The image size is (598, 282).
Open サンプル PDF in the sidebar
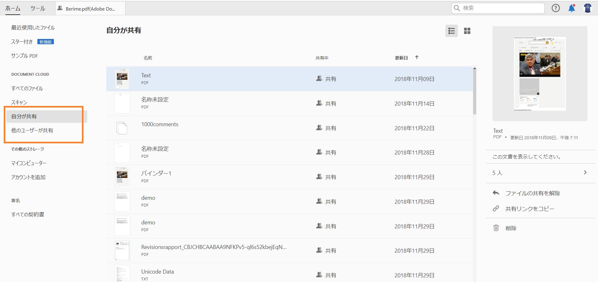tap(25, 56)
